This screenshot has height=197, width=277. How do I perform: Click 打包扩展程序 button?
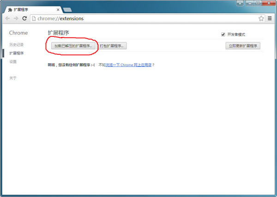point(112,46)
